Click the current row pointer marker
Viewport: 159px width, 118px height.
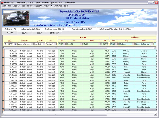click(3, 110)
